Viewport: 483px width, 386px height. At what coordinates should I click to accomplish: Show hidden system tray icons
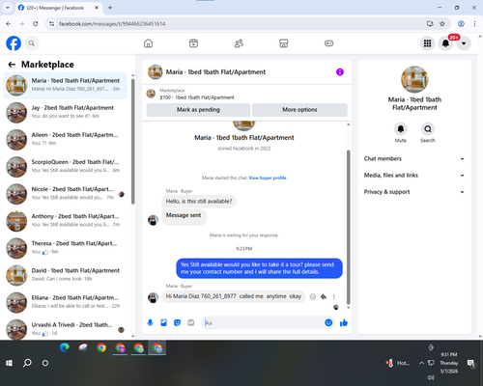point(421,363)
